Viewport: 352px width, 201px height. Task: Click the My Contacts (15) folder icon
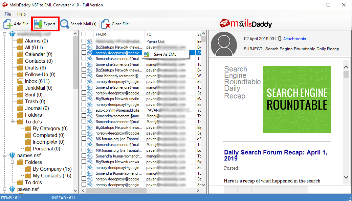click(28, 175)
